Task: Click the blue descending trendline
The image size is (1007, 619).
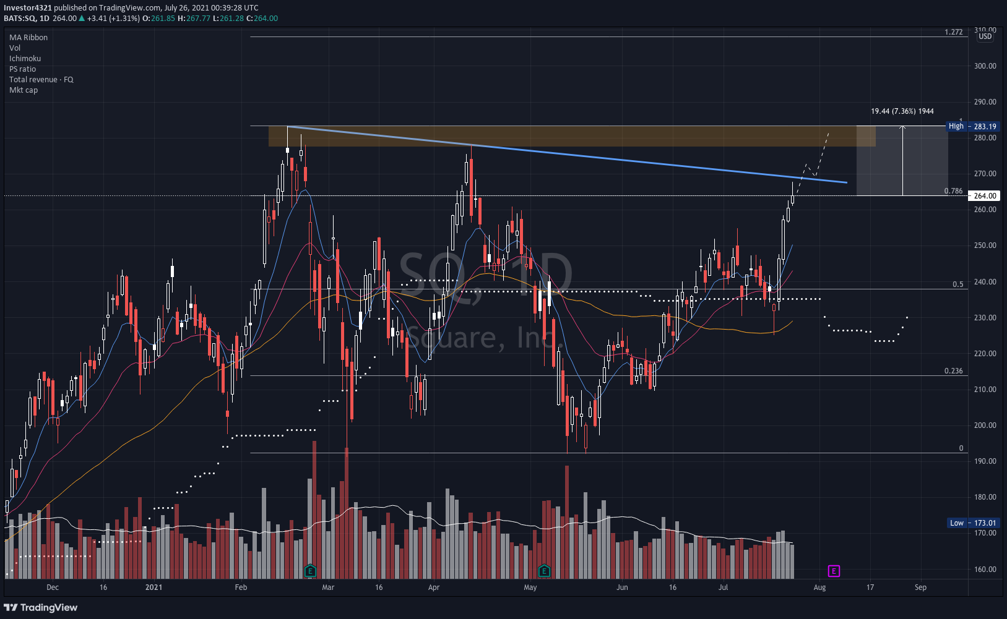Action: tap(567, 155)
